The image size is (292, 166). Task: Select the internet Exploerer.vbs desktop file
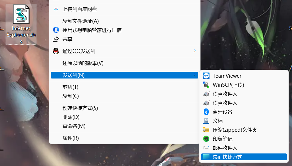pyautogui.click(x=21, y=24)
